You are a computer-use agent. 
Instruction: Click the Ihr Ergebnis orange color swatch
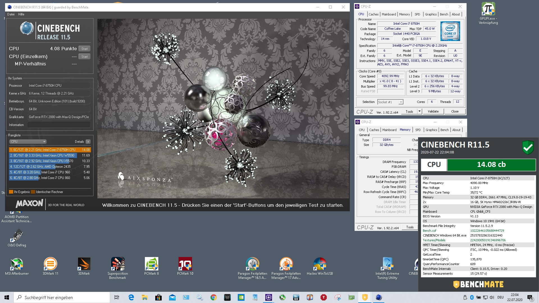click(x=11, y=192)
